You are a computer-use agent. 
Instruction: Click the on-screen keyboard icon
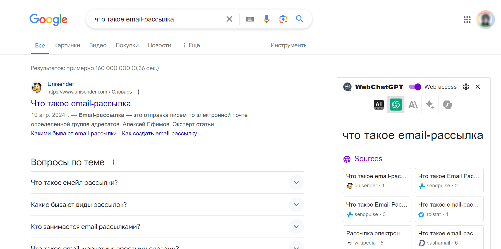250,19
